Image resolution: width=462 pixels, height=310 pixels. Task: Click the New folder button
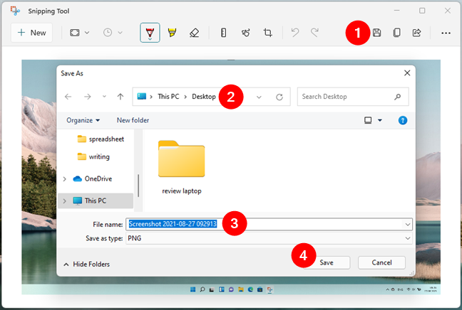click(133, 120)
